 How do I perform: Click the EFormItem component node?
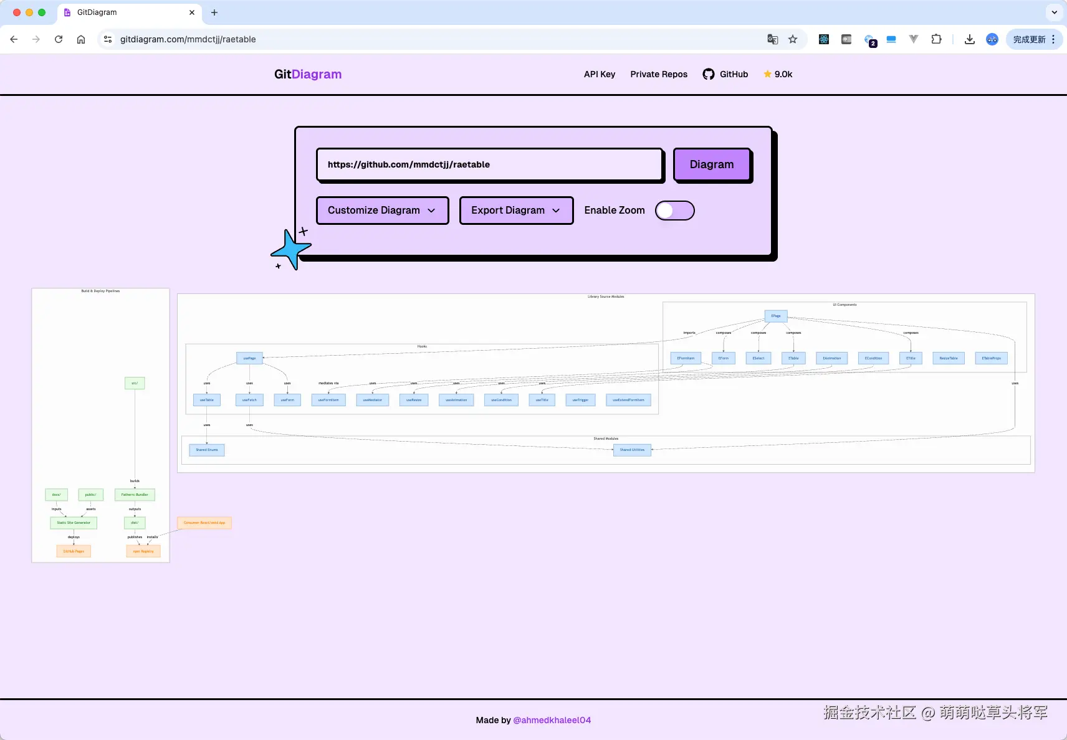click(686, 358)
